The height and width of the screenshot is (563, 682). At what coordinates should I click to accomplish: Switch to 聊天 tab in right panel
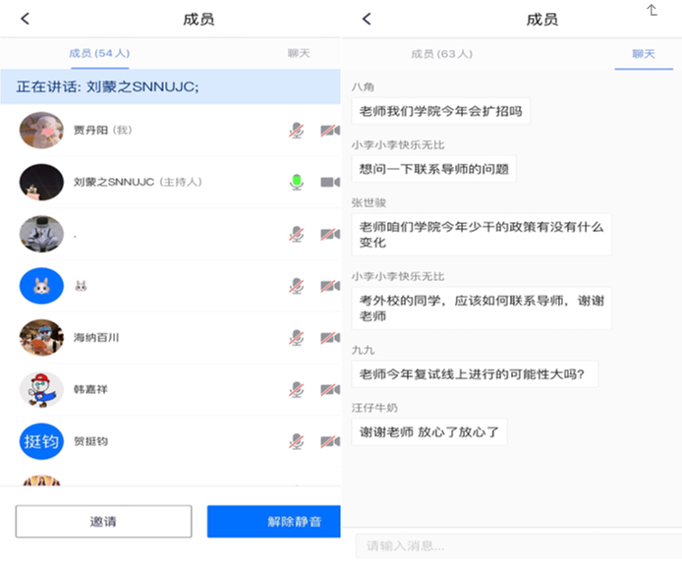point(644,54)
